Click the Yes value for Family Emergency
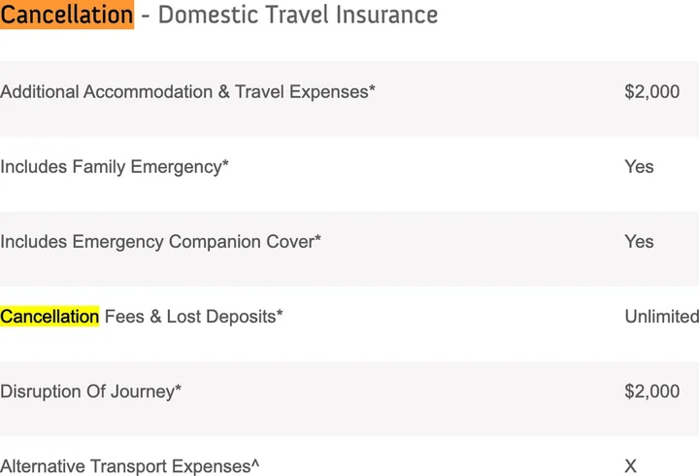Screen dimensions: 699x476 [639, 167]
